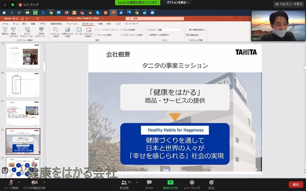Open Zoom Chat (チャット)
306x191 pixels.
click(149, 185)
